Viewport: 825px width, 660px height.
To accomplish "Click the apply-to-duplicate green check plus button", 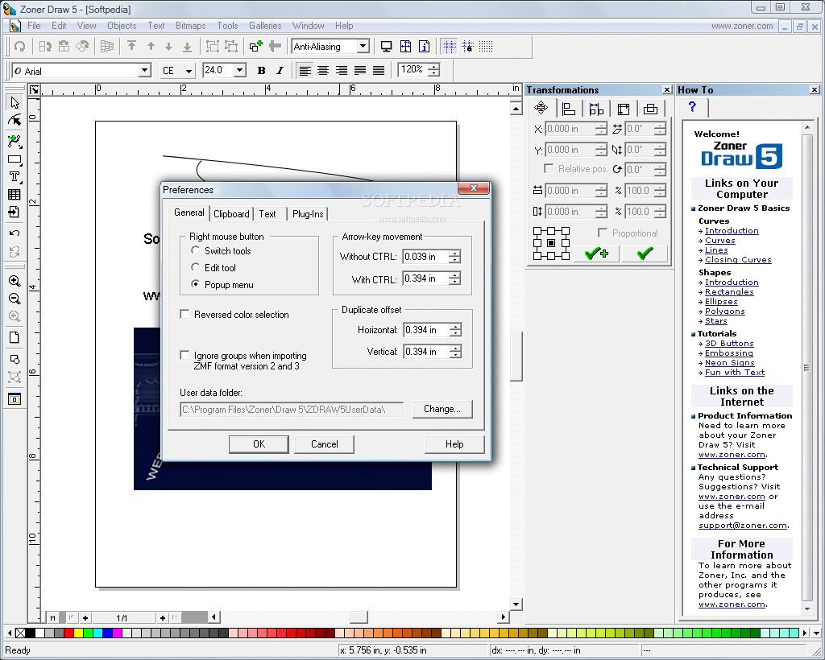I will pyautogui.click(x=597, y=254).
